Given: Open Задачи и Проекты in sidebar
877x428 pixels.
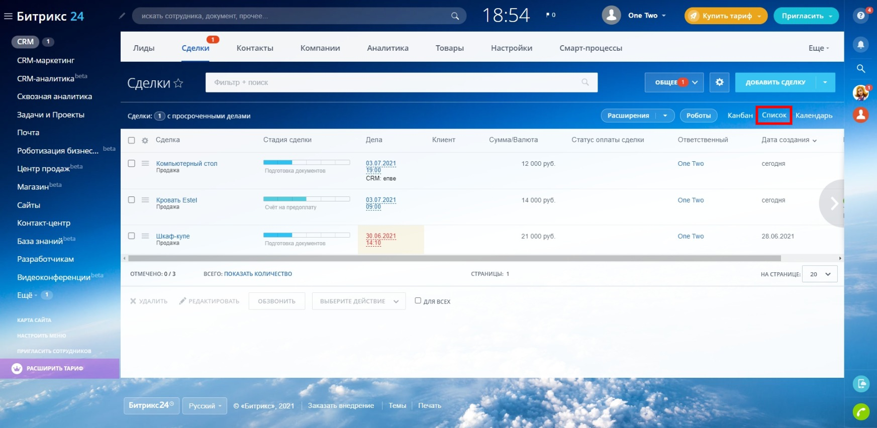Looking at the screenshot, I should point(51,115).
